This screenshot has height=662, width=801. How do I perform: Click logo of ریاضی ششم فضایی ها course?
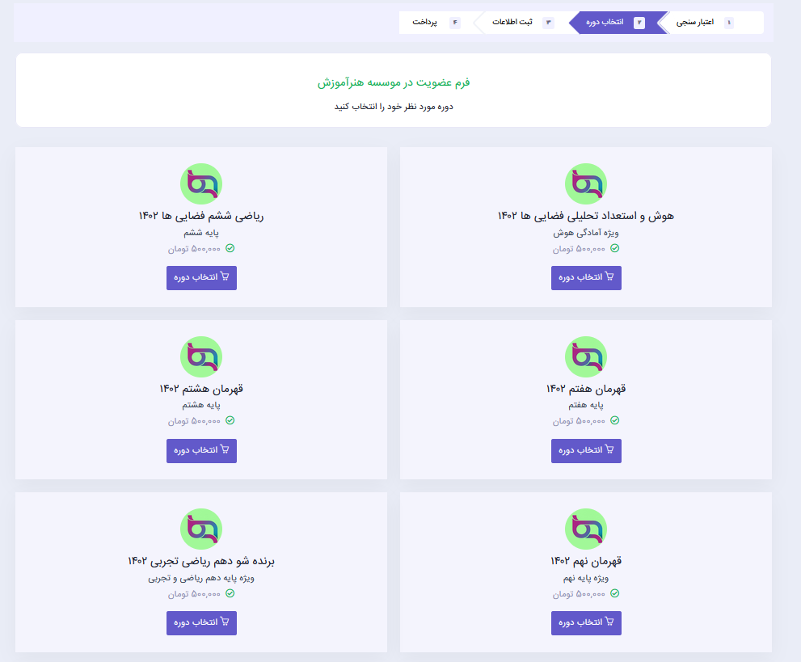tap(201, 184)
